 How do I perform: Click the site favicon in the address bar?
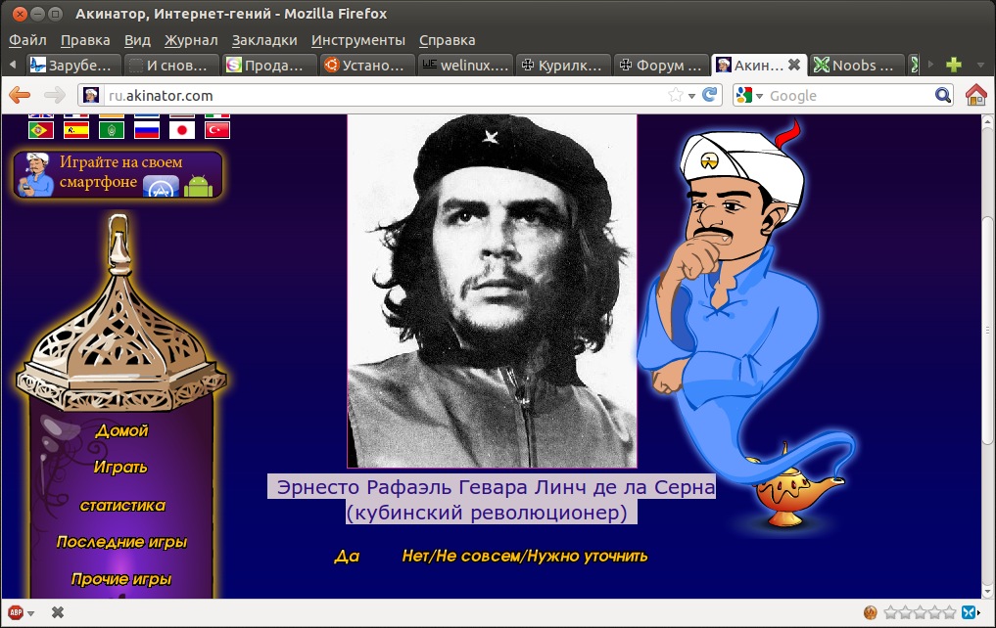[x=91, y=95]
